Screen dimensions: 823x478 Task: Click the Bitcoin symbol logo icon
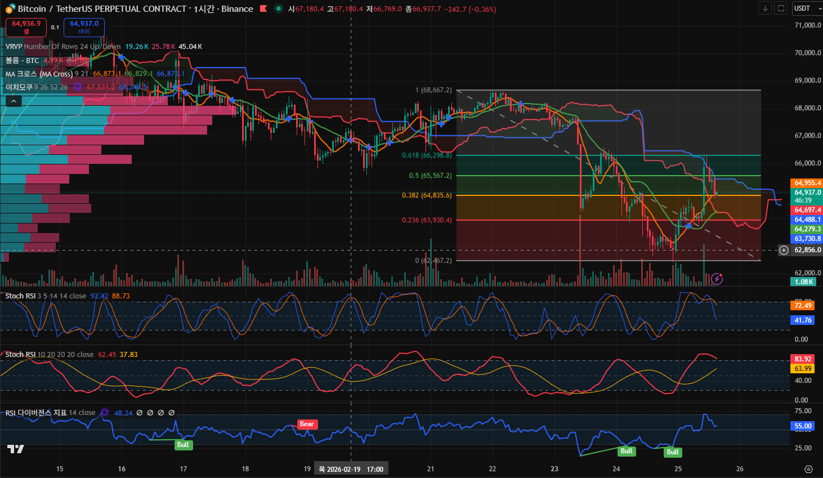[x=10, y=9]
